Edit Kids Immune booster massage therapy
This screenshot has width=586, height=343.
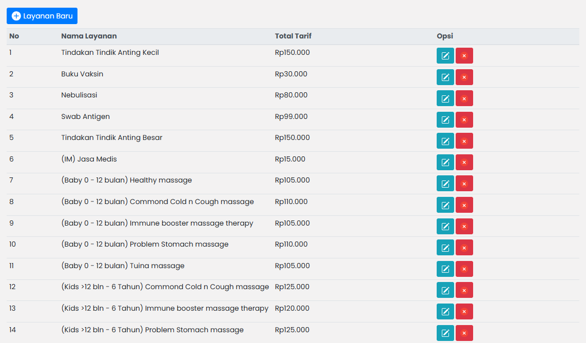(x=445, y=312)
